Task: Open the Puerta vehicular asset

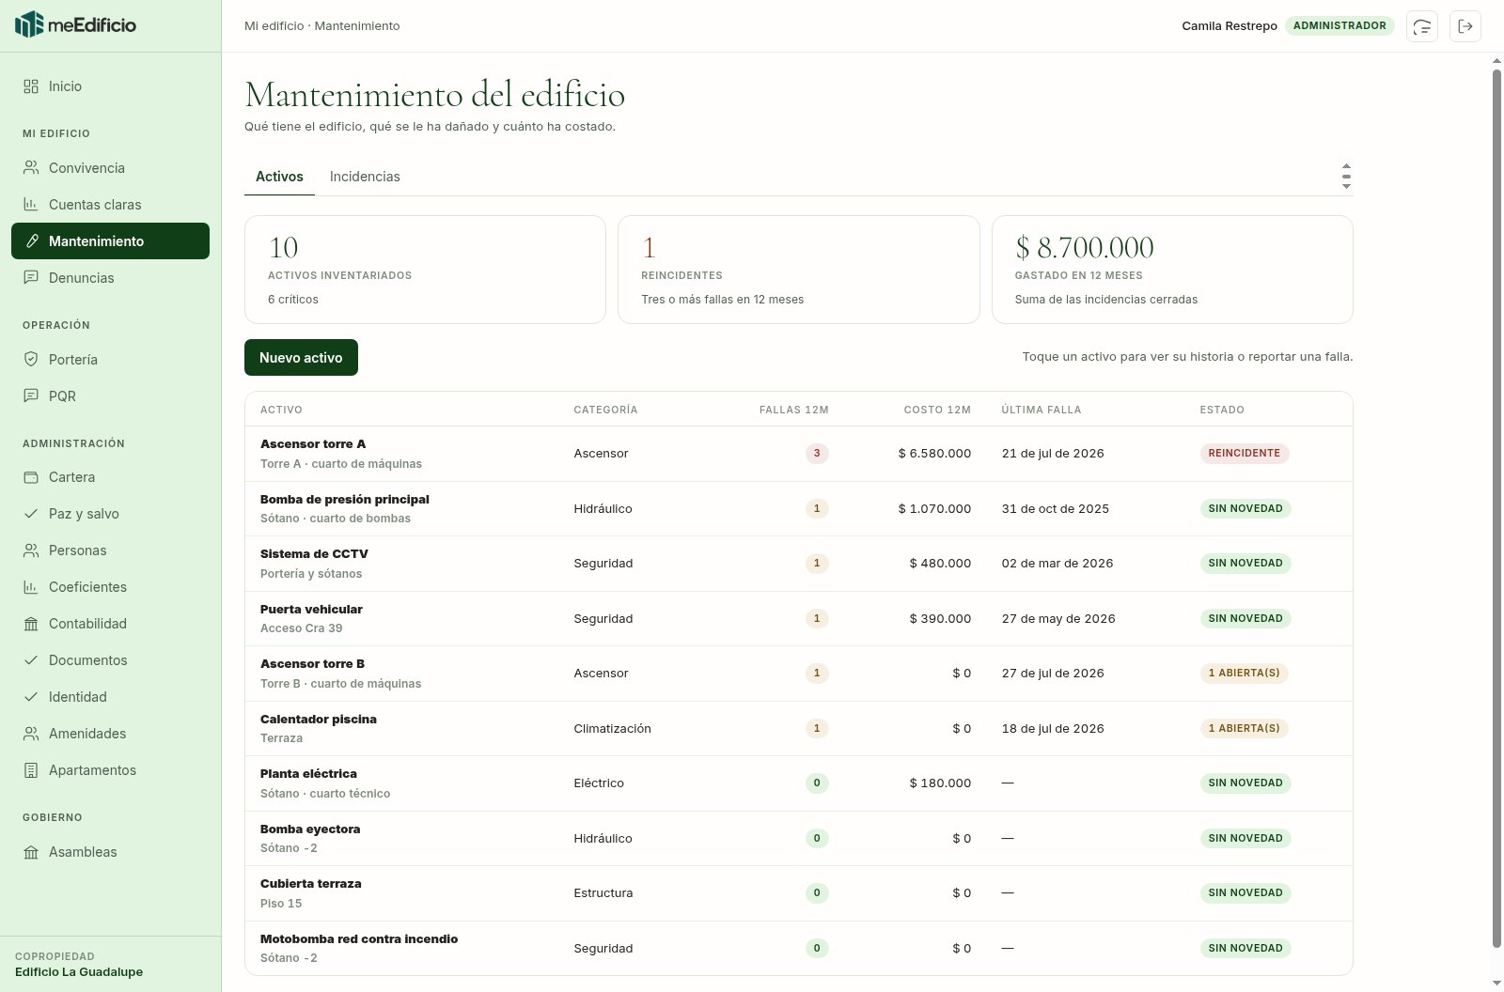Action: point(798,619)
